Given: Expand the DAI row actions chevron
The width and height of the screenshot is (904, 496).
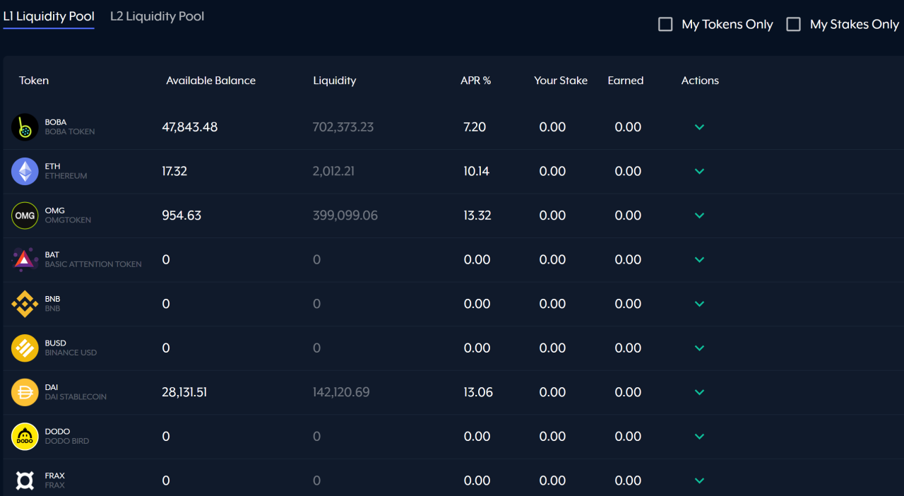Looking at the screenshot, I should pos(699,392).
